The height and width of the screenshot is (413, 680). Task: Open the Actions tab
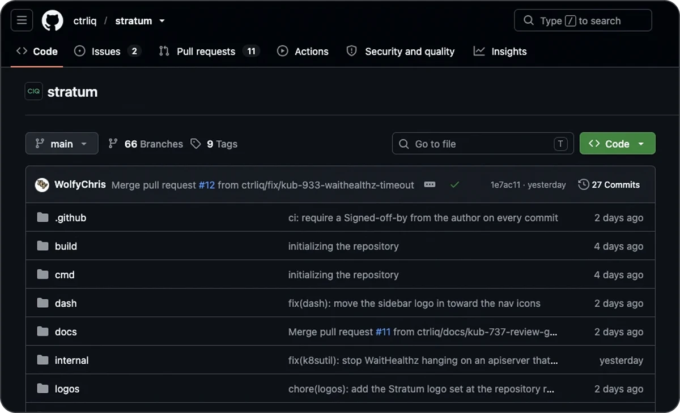[303, 51]
